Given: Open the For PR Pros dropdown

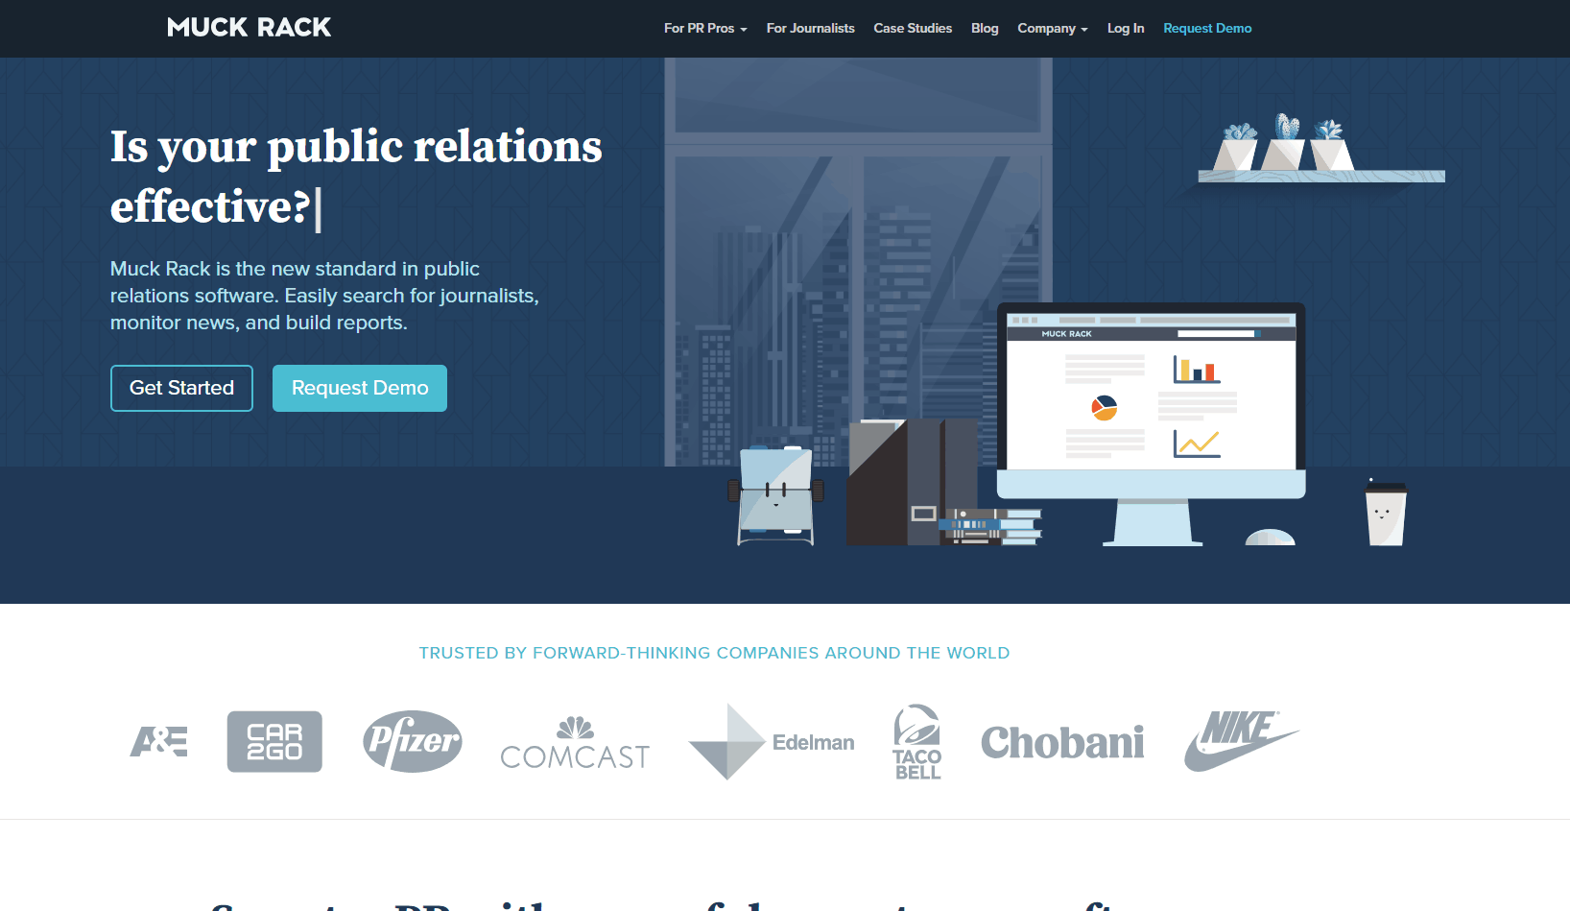Looking at the screenshot, I should (x=705, y=29).
